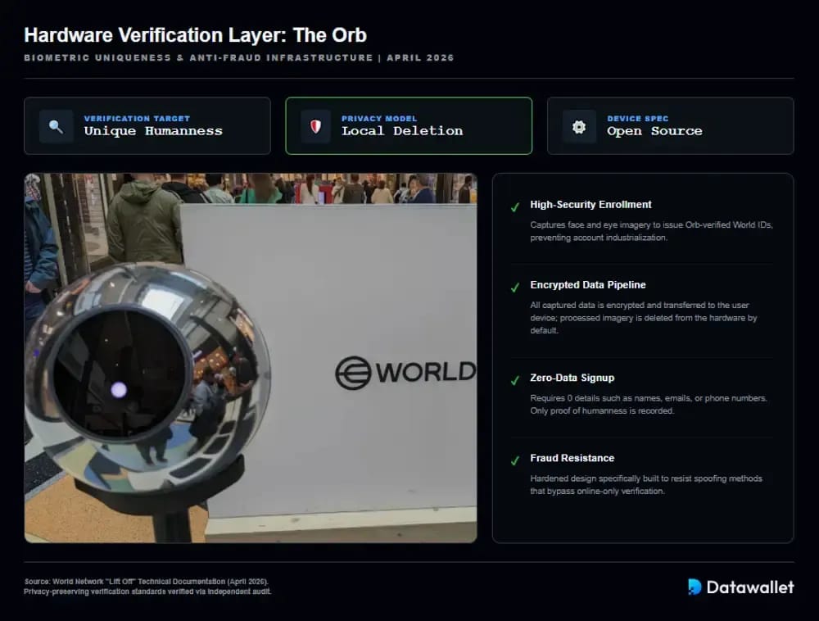The image size is (819, 621).
Task: Click the gear icon in Device Spec card
Action: tap(579, 127)
